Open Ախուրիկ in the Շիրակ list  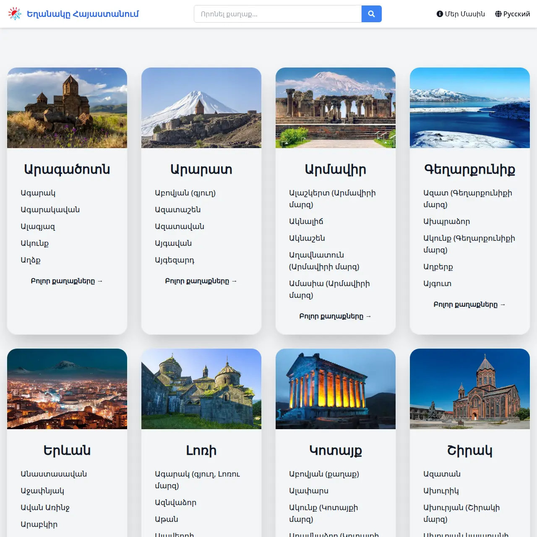coord(441,491)
